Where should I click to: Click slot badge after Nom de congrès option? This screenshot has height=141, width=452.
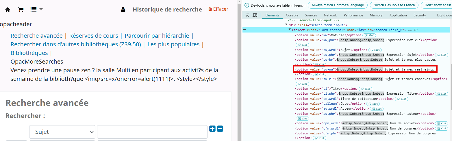442,128
